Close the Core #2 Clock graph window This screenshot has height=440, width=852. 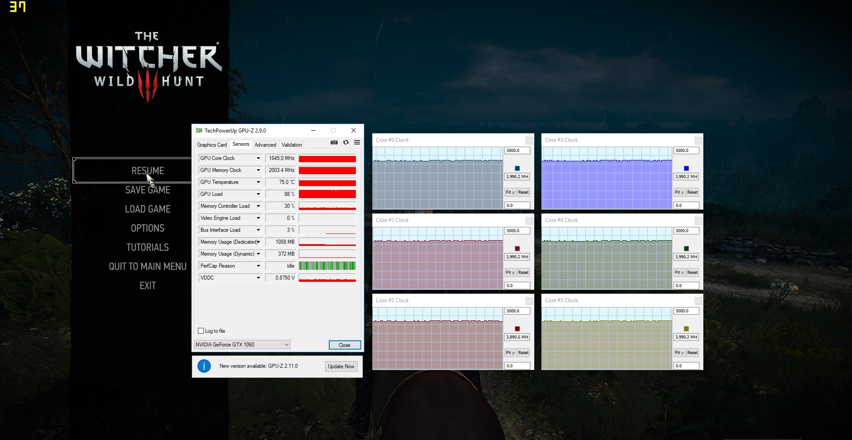tap(529, 300)
